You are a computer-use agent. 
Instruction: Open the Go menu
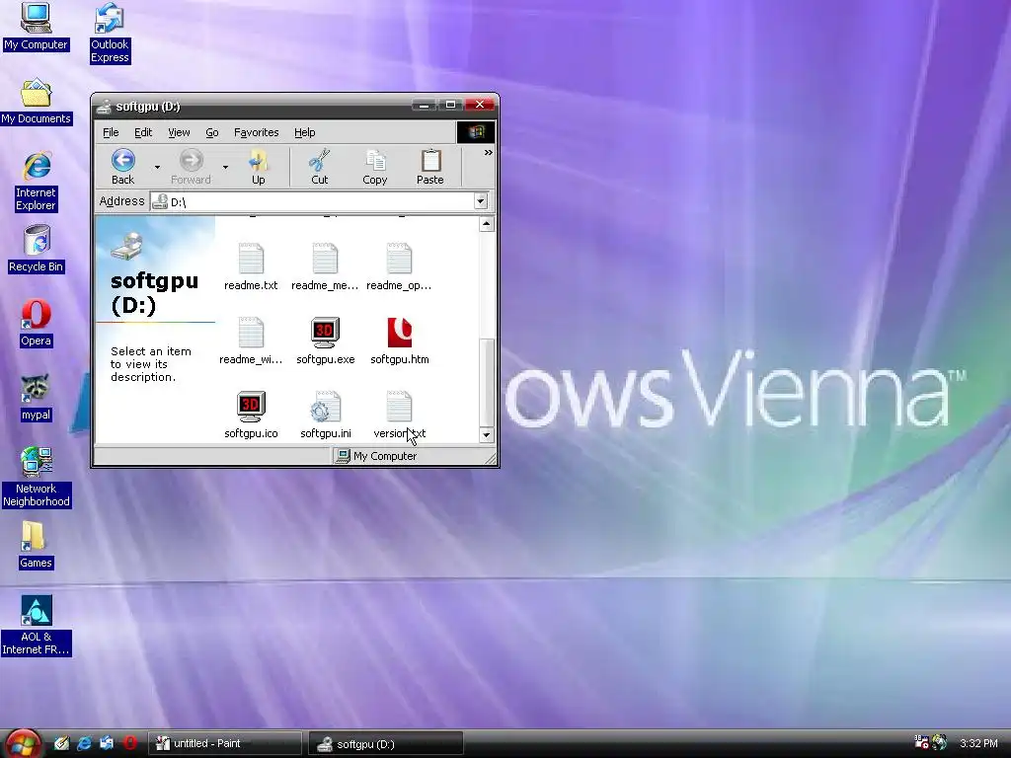212,132
